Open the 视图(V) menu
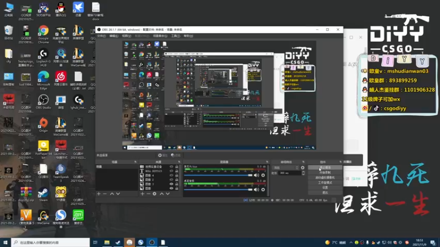 point(127,36)
